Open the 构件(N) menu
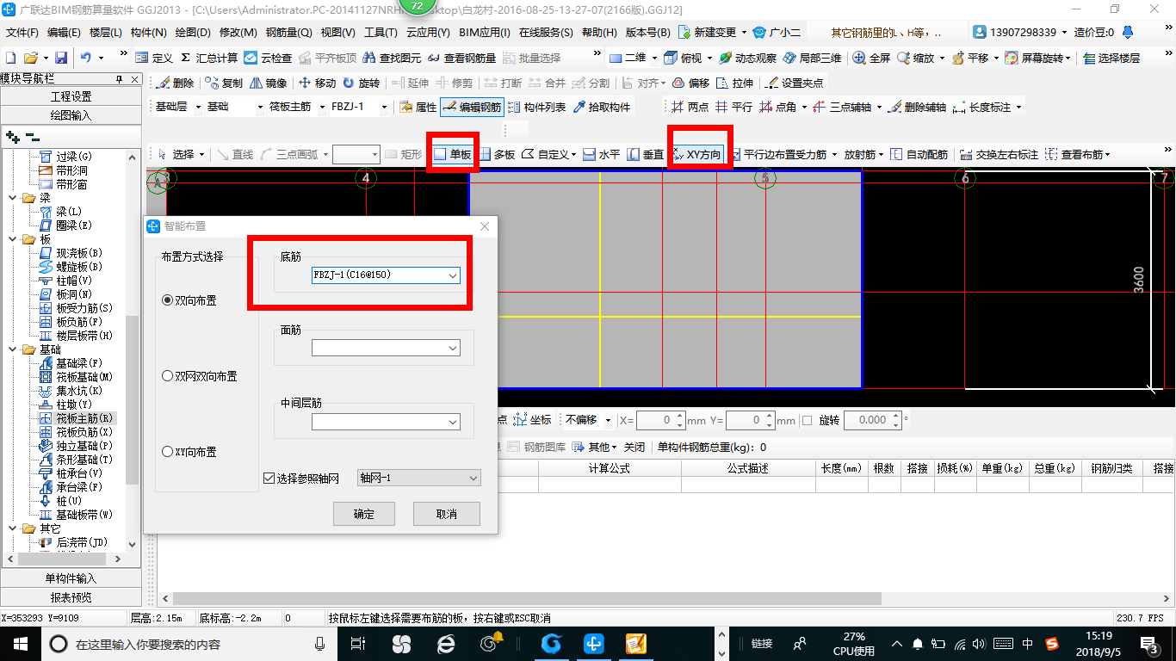Screen dimensions: 1176x661 pos(148,33)
